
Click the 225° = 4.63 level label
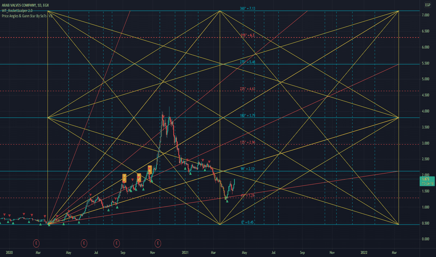247,89
